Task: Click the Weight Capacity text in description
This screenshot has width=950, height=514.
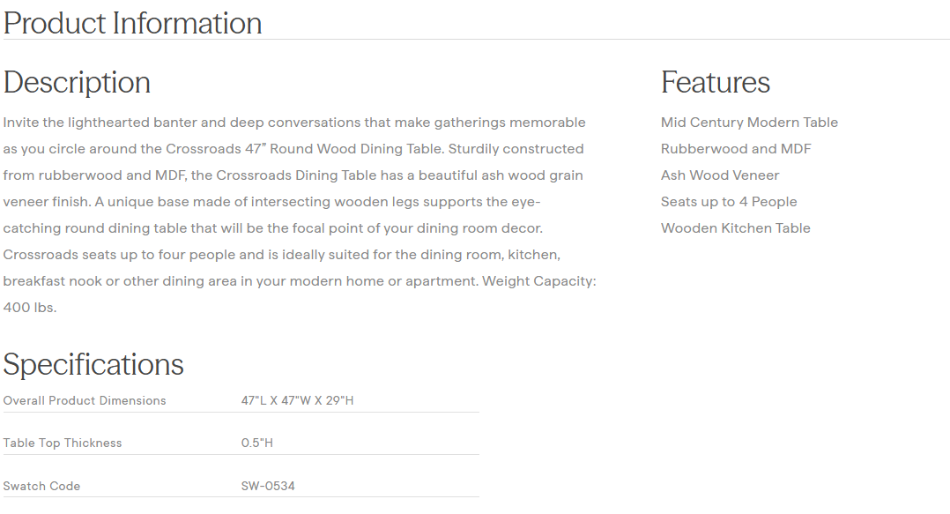Action: 538,281
